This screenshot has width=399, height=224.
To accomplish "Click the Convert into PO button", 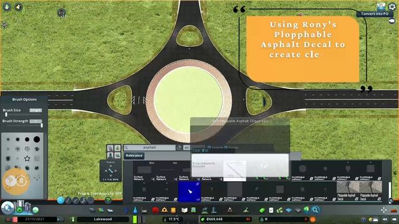I will tap(375, 14).
